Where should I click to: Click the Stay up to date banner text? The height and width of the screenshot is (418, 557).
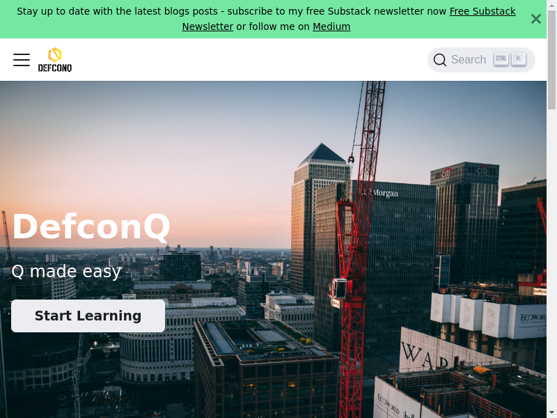pyautogui.click(x=231, y=11)
